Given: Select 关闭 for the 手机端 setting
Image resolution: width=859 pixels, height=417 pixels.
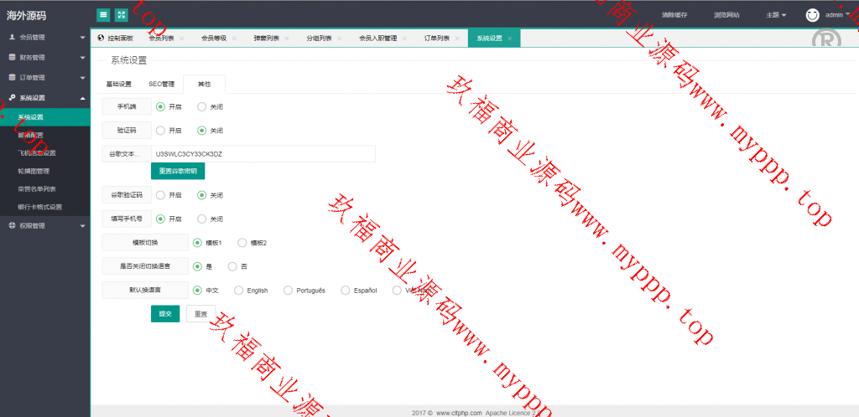Looking at the screenshot, I should [x=201, y=106].
